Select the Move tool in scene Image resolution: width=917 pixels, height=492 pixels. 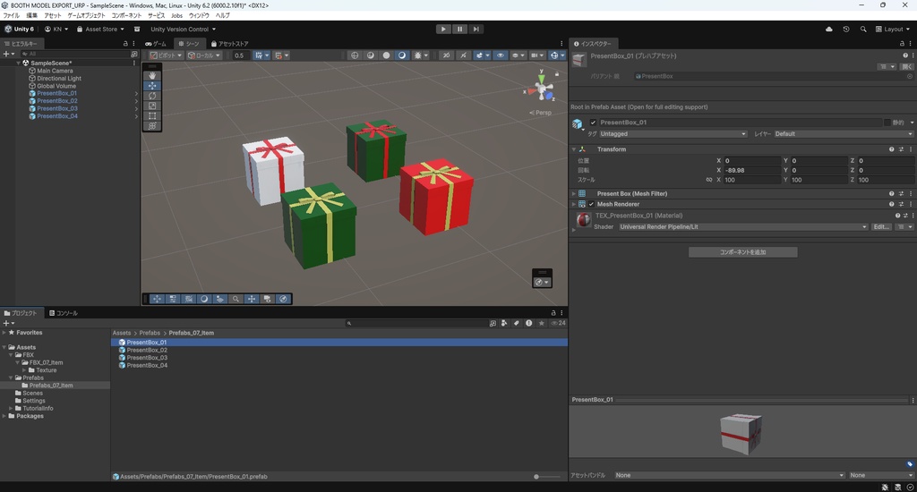[152, 85]
